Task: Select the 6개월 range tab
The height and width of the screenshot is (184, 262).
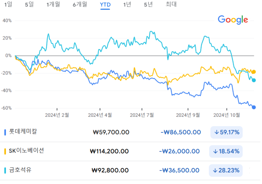Action: pyautogui.click(x=80, y=4)
